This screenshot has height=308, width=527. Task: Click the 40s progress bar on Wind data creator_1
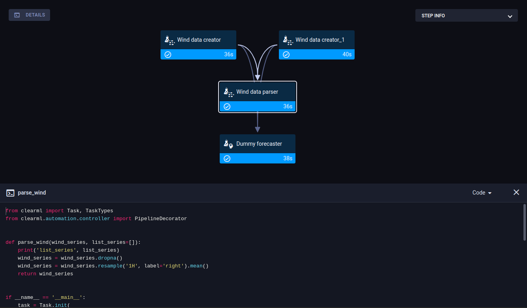(317, 54)
